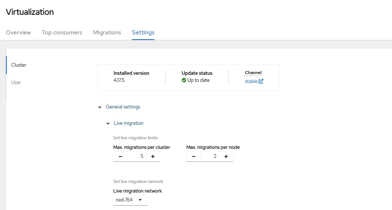The width and height of the screenshot is (392, 210).
Task: Decrease max migrations per node
Action: [194, 156]
